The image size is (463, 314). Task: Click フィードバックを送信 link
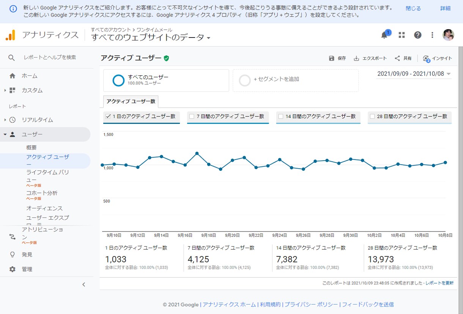click(368, 305)
